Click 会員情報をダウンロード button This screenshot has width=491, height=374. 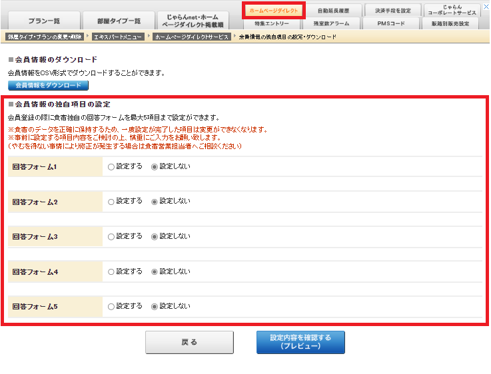pyautogui.click(x=48, y=85)
